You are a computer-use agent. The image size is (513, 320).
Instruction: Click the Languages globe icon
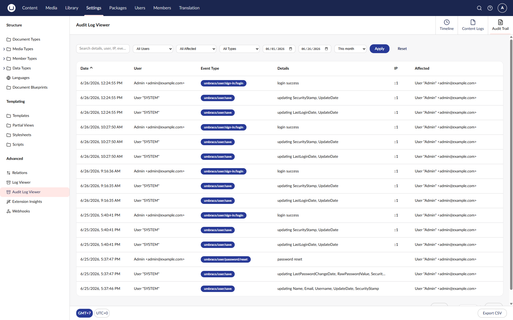9,78
